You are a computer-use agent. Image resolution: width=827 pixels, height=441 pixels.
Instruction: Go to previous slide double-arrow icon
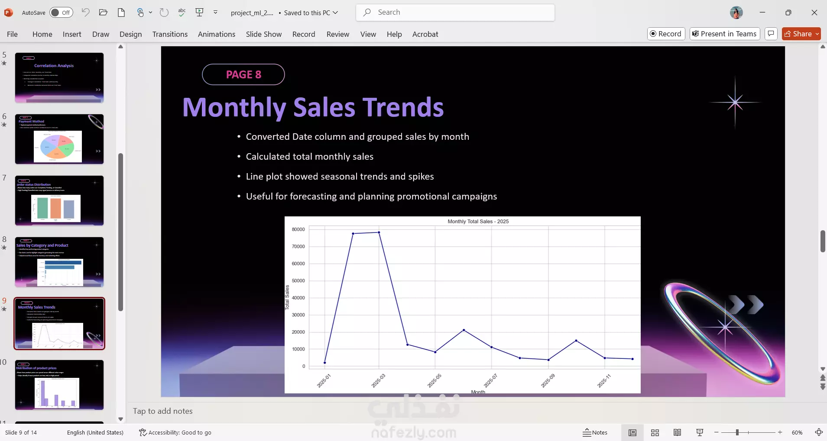(823, 378)
